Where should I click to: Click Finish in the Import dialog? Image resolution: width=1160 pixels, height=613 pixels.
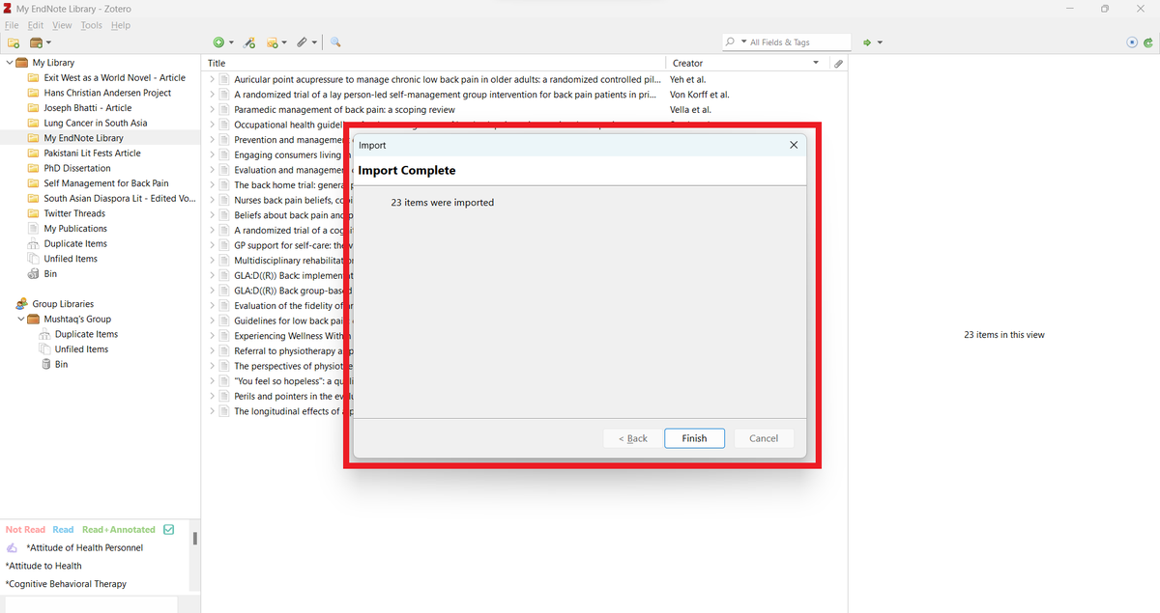click(694, 438)
